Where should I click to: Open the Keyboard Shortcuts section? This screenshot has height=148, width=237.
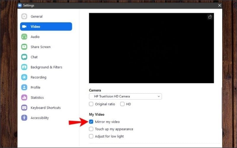(45, 108)
